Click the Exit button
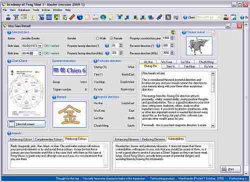Image resolution: width=250 pixels, height=182 pixels. coord(230,170)
